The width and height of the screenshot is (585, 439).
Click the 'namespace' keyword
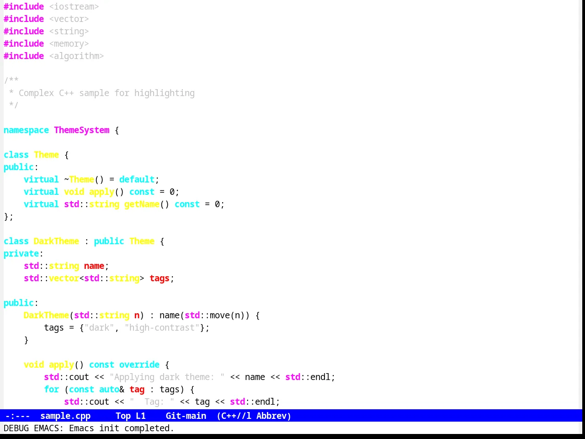[x=26, y=130]
